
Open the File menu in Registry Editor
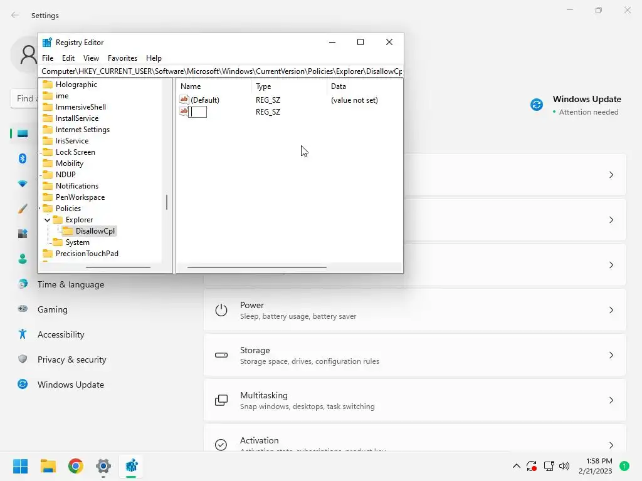(x=48, y=58)
